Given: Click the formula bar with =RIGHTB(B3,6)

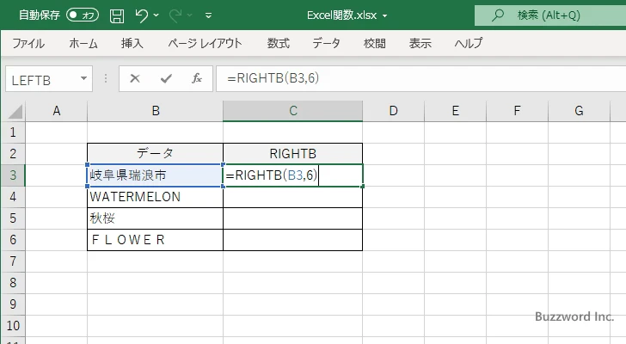Looking at the screenshot, I should (421, 78).
